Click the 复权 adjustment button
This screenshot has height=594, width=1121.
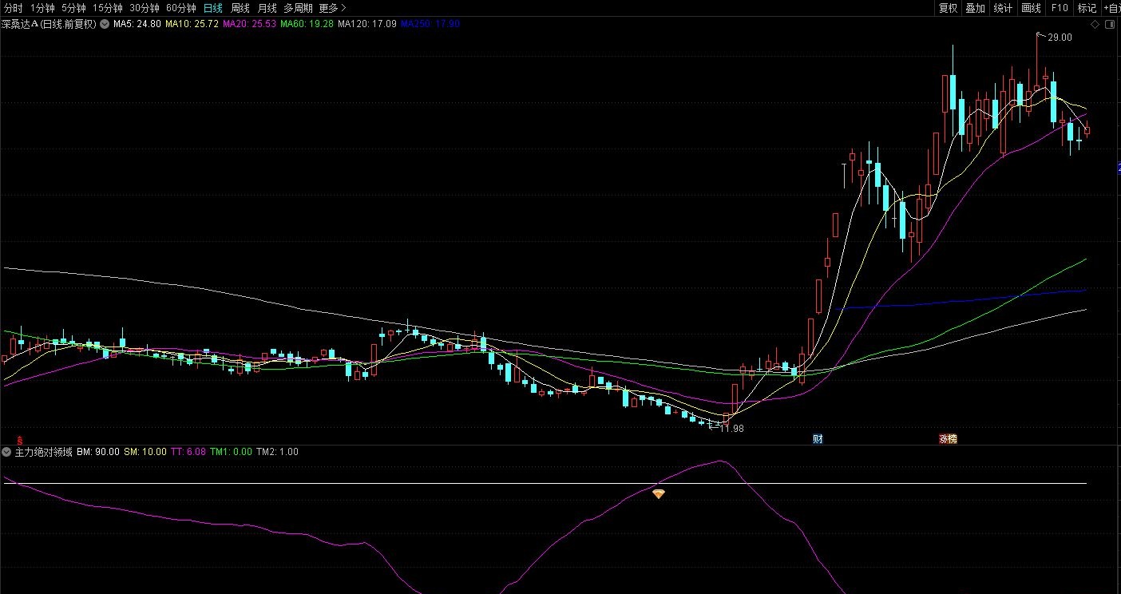948,8
